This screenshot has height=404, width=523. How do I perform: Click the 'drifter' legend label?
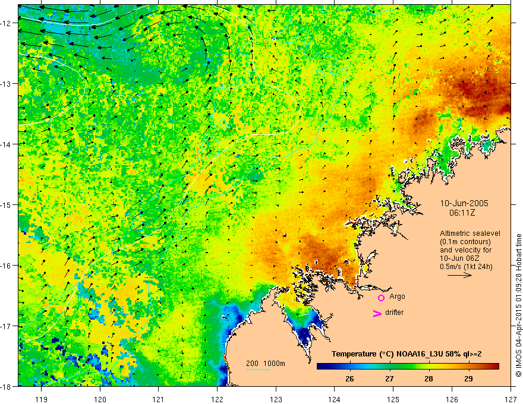[394, 313]
